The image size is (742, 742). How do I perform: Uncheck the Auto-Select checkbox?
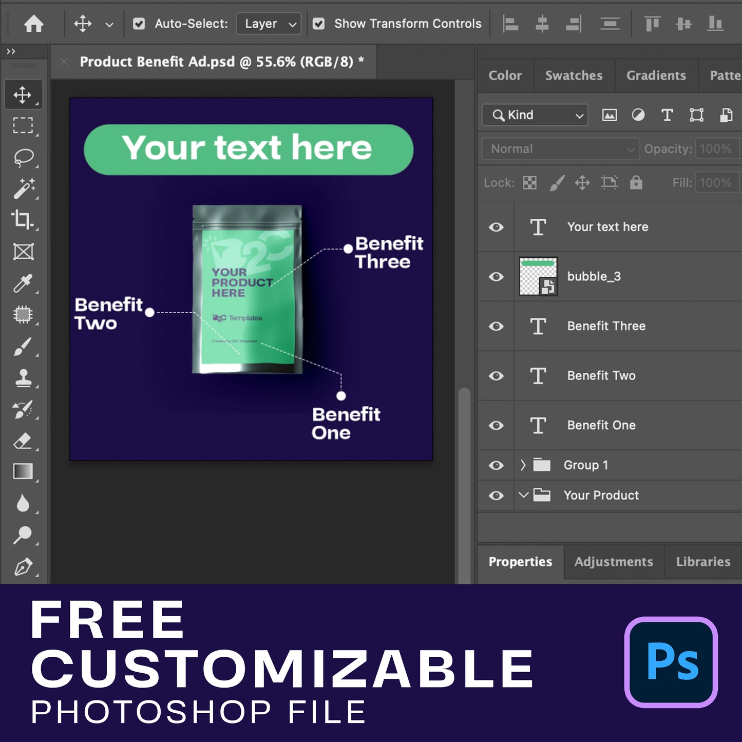[x=139, y=24]
